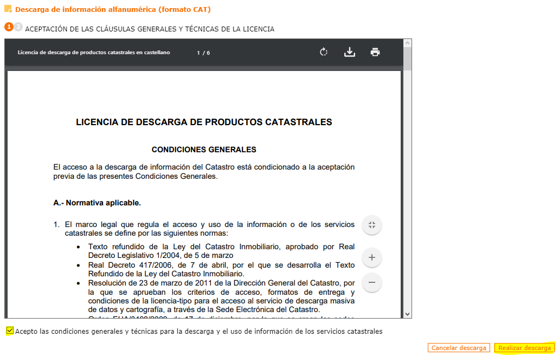559x356 pixels.
Task: Click the PDF frame scrollbar thumb
Action: [408, 59]
